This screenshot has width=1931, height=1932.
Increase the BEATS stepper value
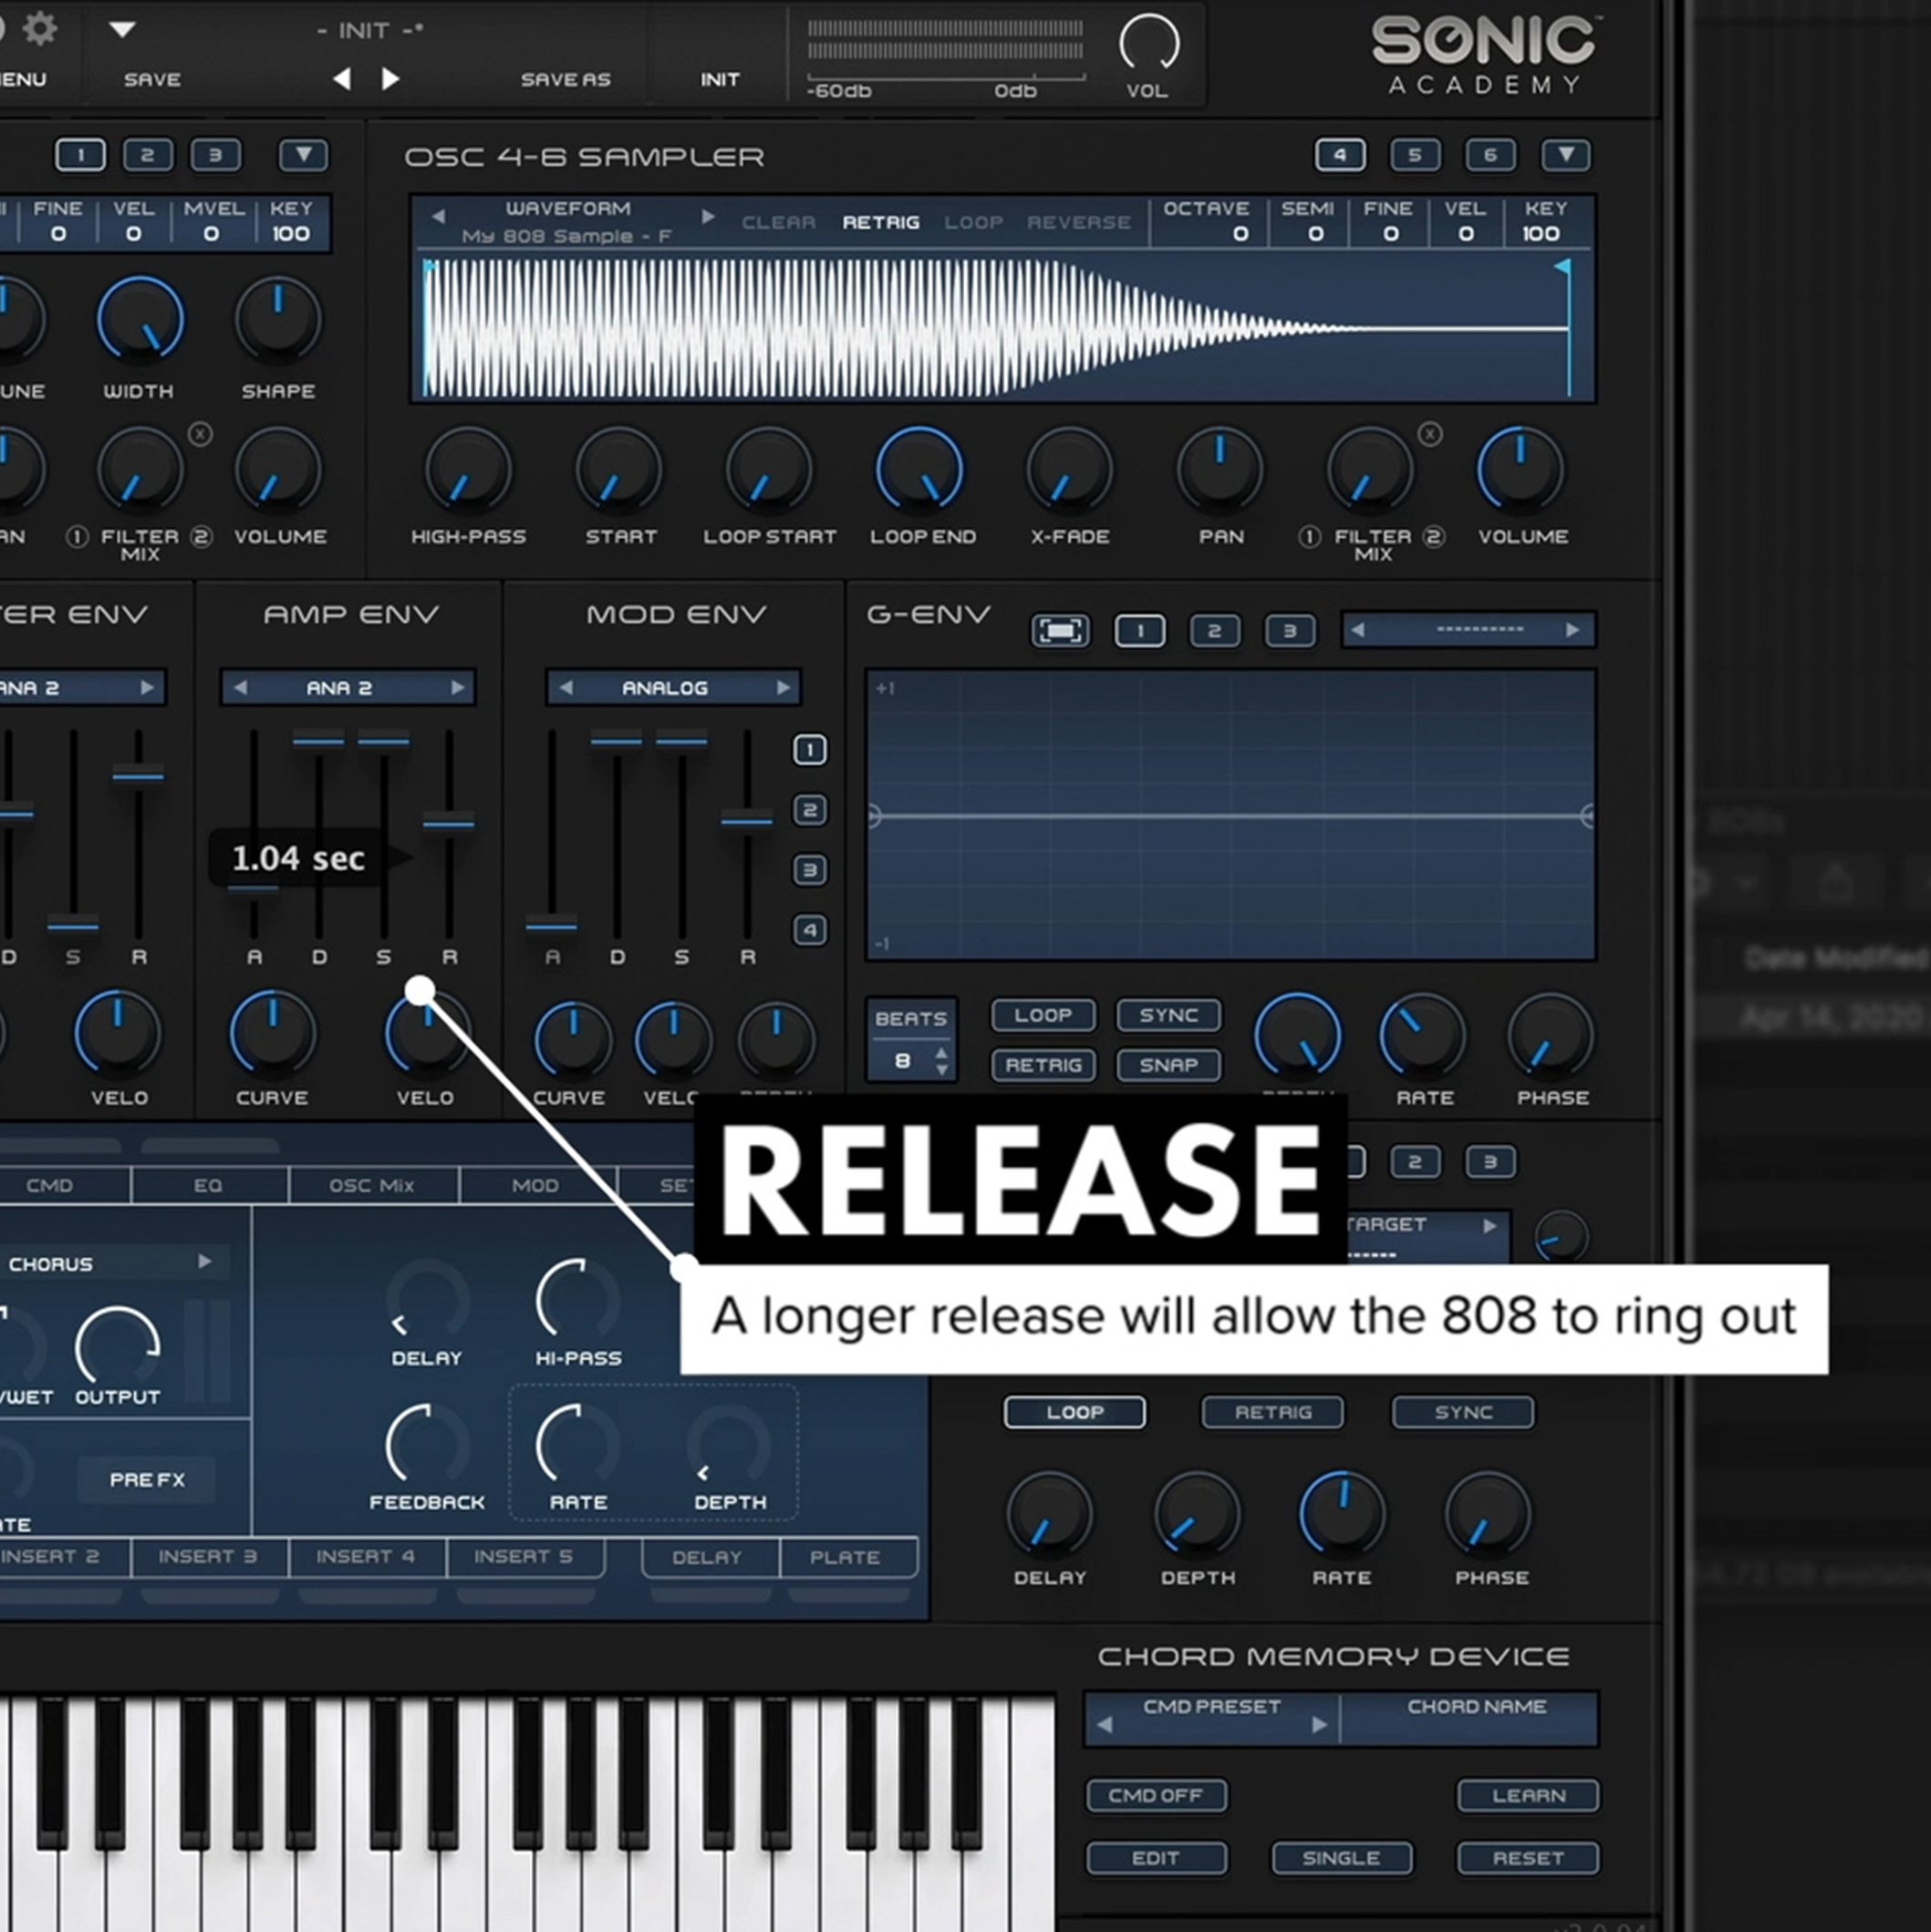point(941,1053)
